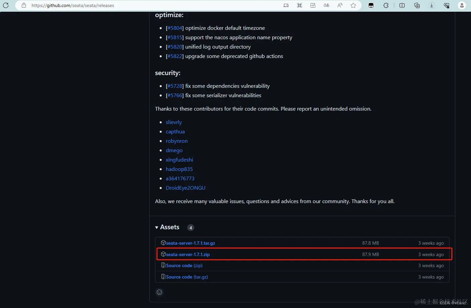
Task: Click "3 weeks ago" in Source code (tar.gz) row
Action: (431, 277)
